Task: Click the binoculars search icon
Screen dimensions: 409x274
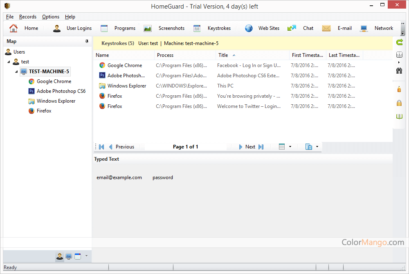Action: point(400,70)
